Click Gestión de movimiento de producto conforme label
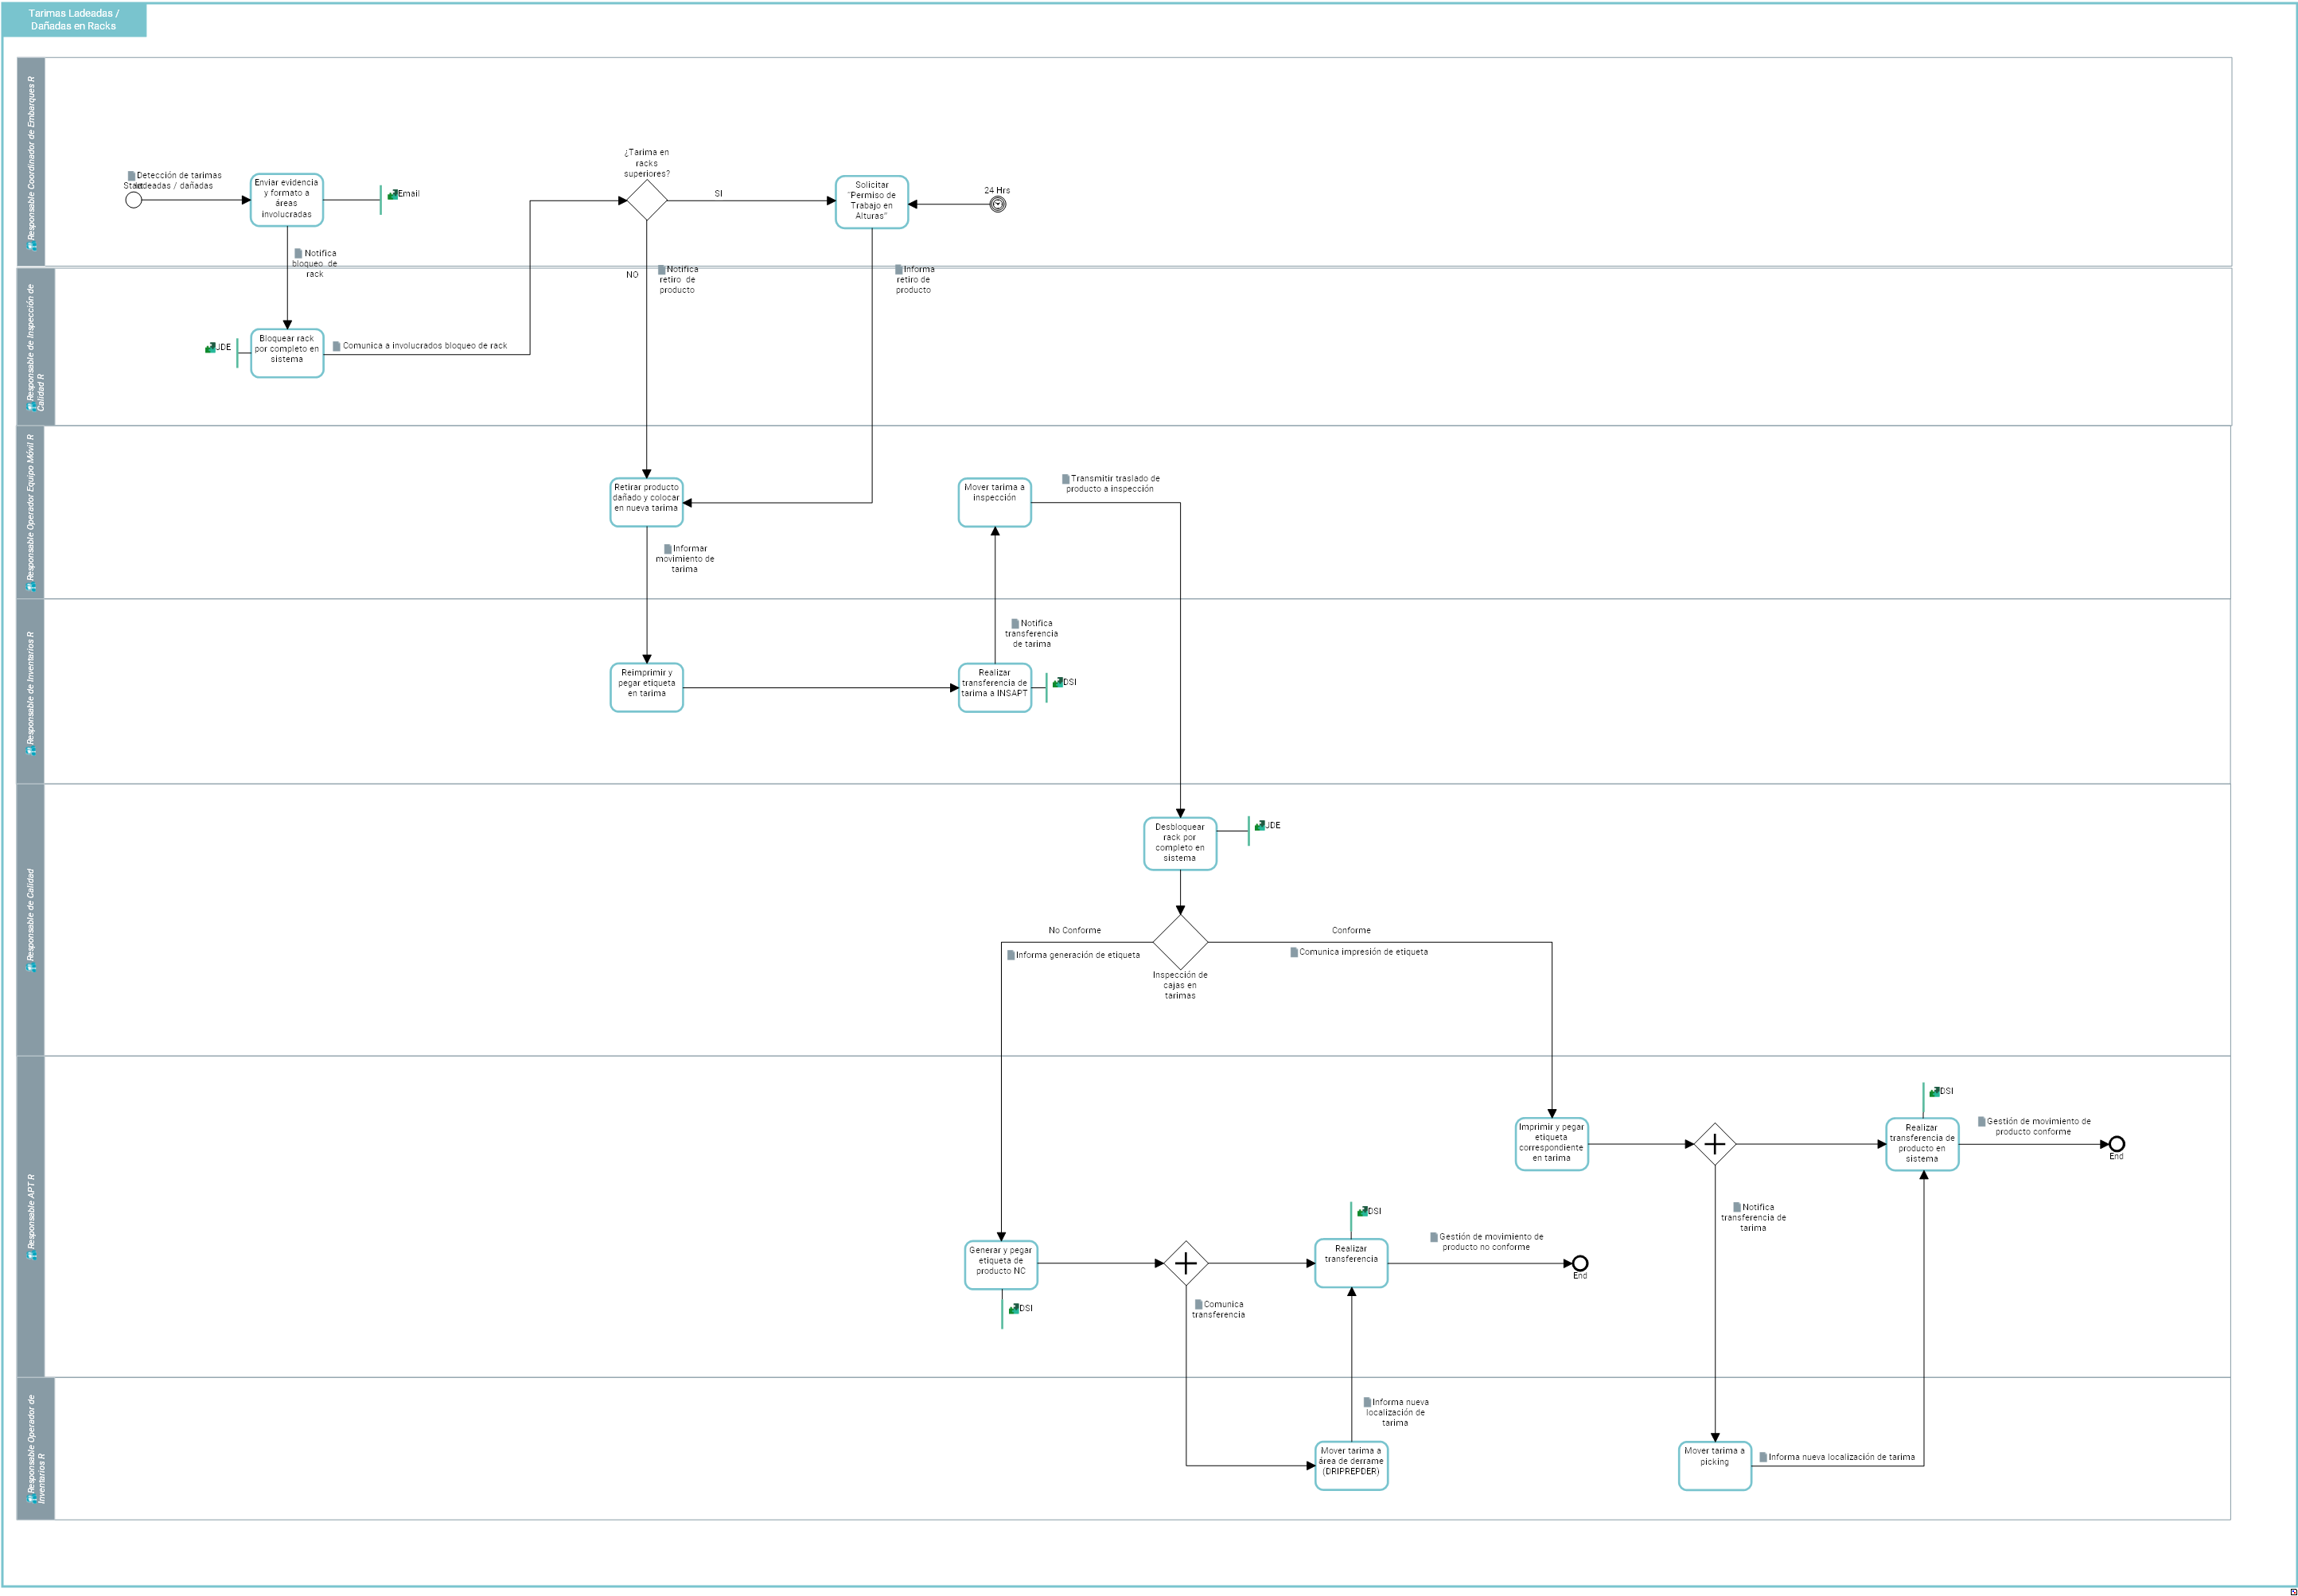The height and width of the screenshot is (1596, 2298). (x=2035, y=1126)
